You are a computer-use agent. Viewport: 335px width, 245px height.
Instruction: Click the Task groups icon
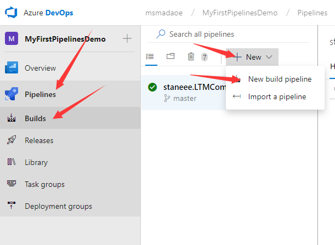[x=12, y=184]
